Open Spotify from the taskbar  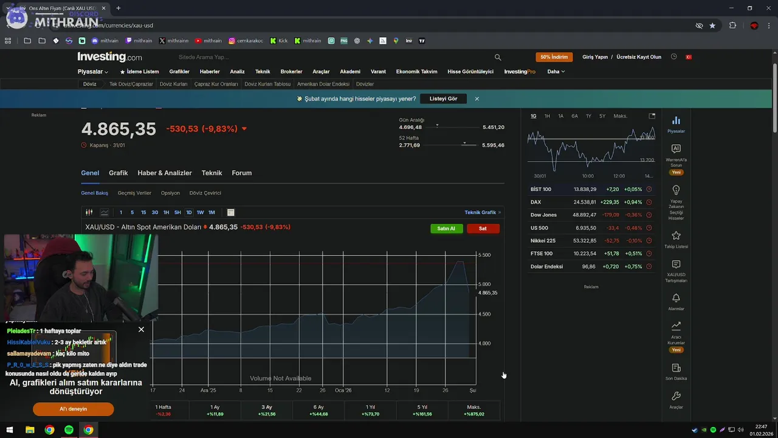point(69,430)
